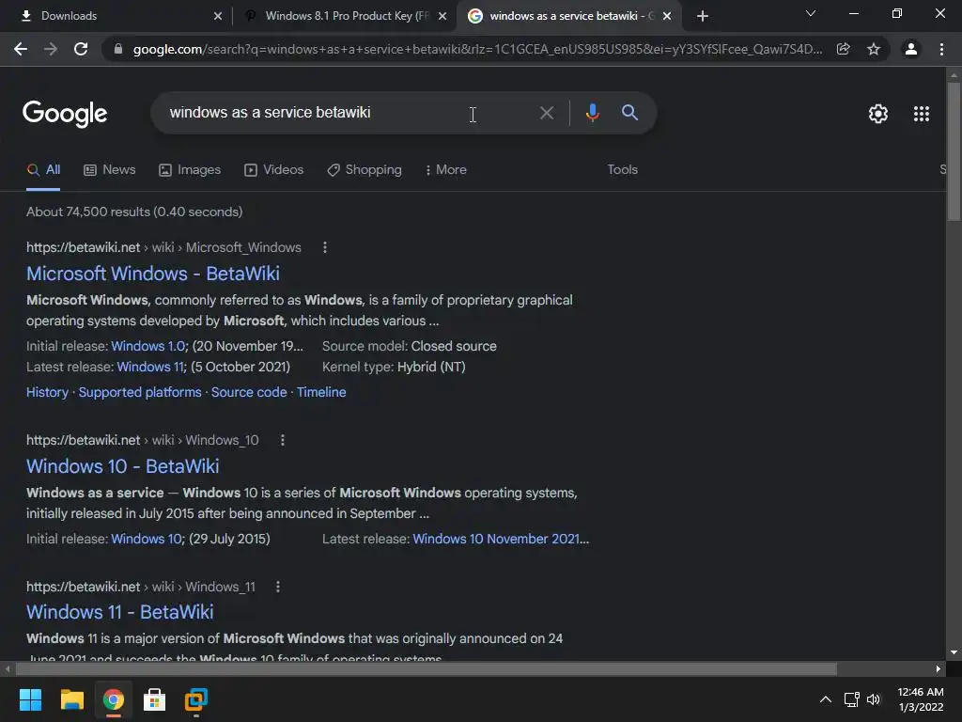Switch to the Downloads tab
962x722 pixels.
[116, 16]
